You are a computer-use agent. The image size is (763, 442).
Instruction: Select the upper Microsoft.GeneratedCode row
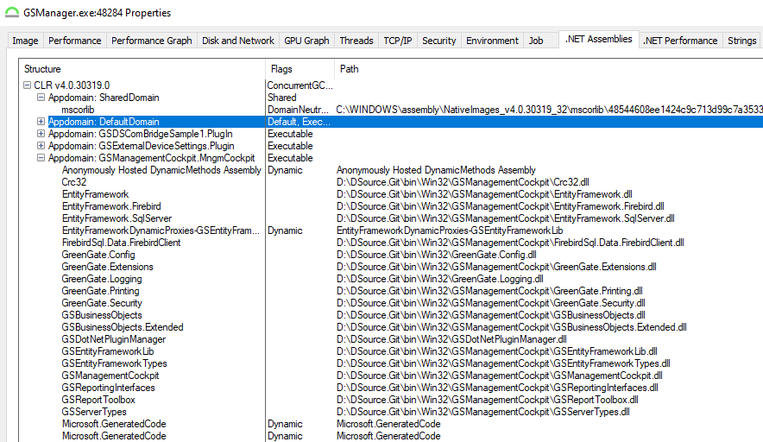tap(114, 424)
